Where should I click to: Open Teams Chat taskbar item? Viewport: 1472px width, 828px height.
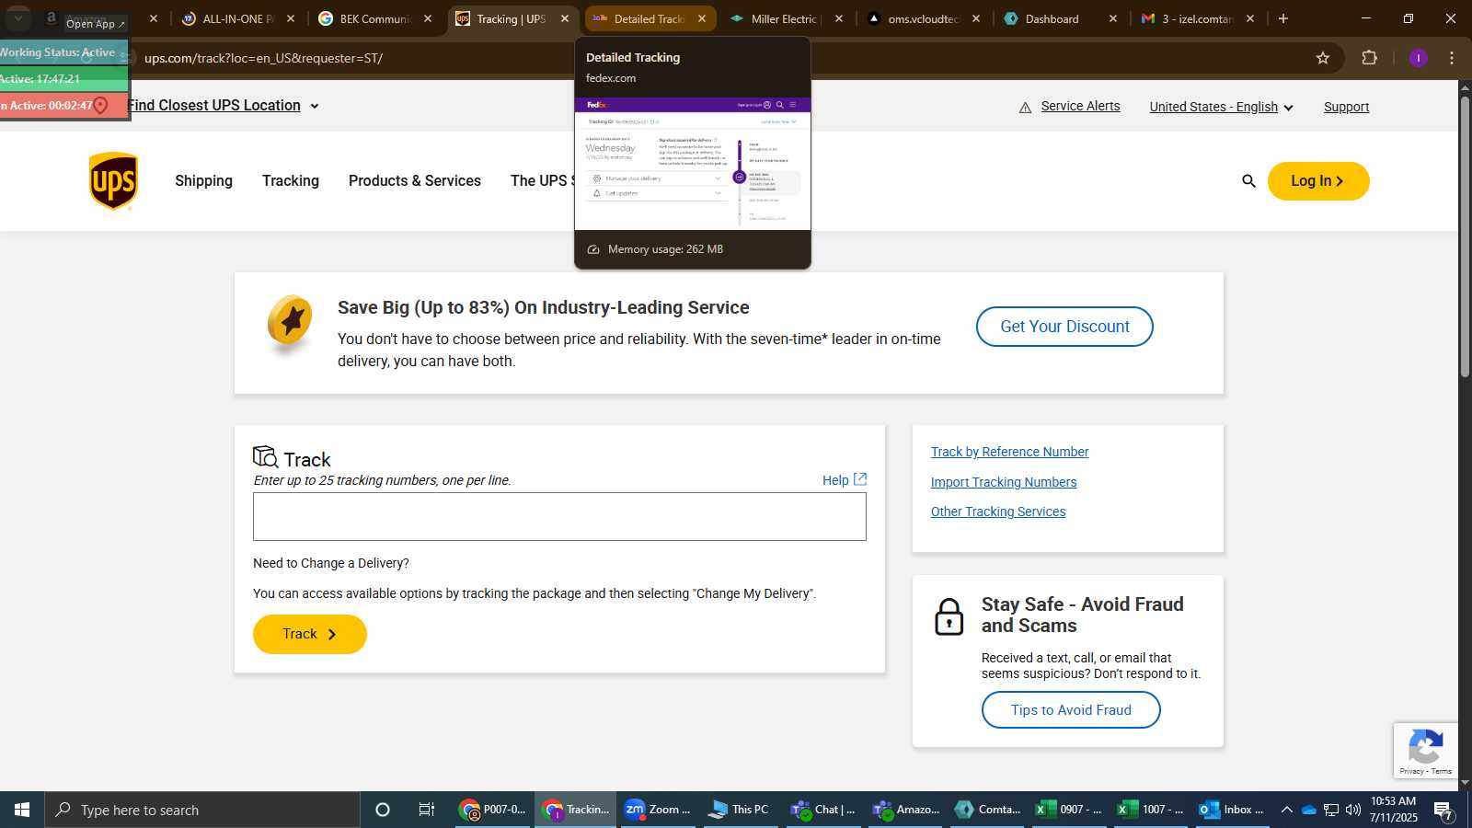pyautogui.click(x=823, y=810)
